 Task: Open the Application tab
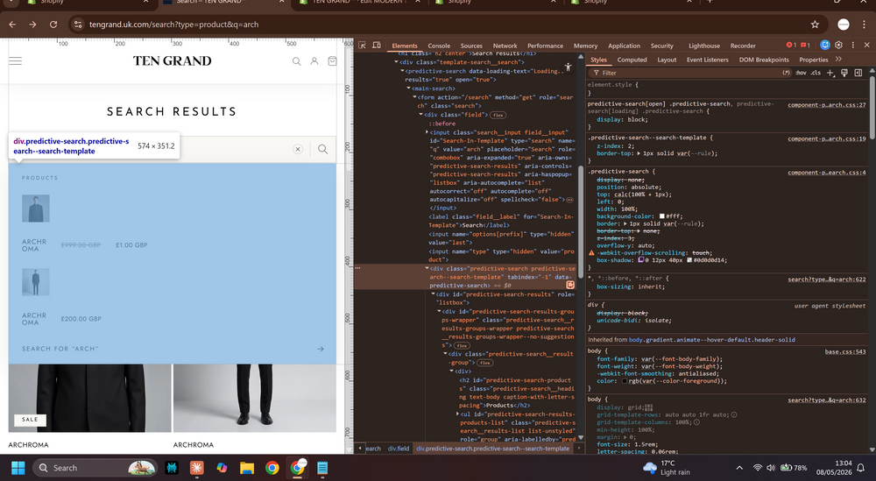[x=624, y=46]
